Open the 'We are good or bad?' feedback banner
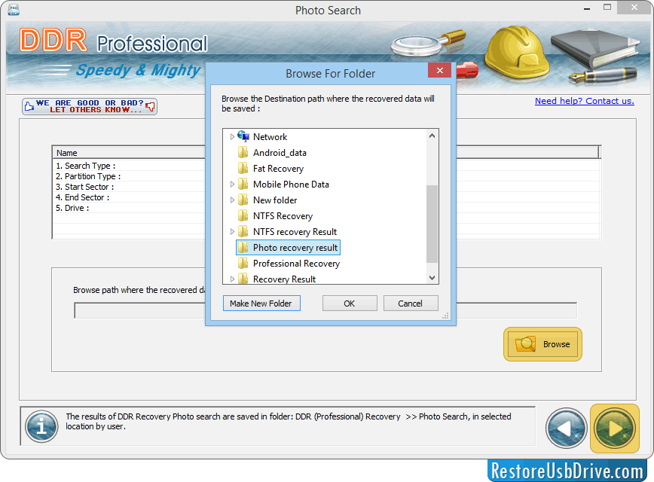654x482 pixels. point(90,106)
